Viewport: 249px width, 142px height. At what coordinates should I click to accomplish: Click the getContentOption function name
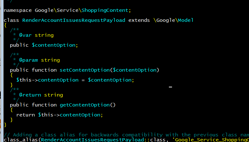(85, 105)
